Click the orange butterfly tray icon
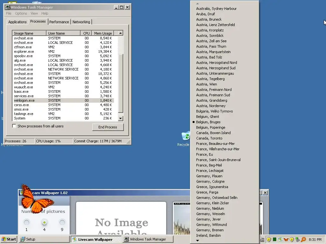This screenshot has height=244, width=326. click(286, 240)
